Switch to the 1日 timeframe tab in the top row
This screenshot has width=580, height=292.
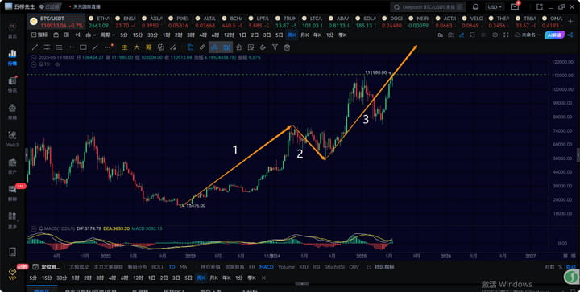pos(242,35)
